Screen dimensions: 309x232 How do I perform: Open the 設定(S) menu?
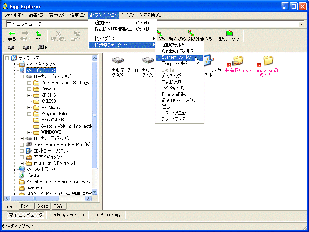[77, 15]
